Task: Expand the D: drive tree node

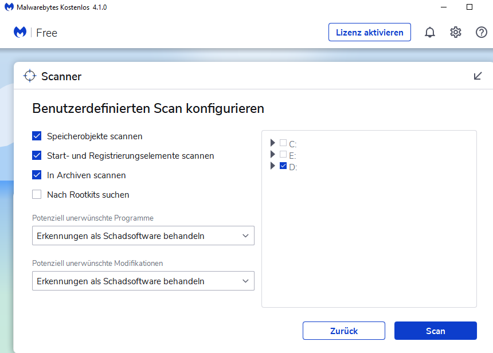Action: coord(273,166)
